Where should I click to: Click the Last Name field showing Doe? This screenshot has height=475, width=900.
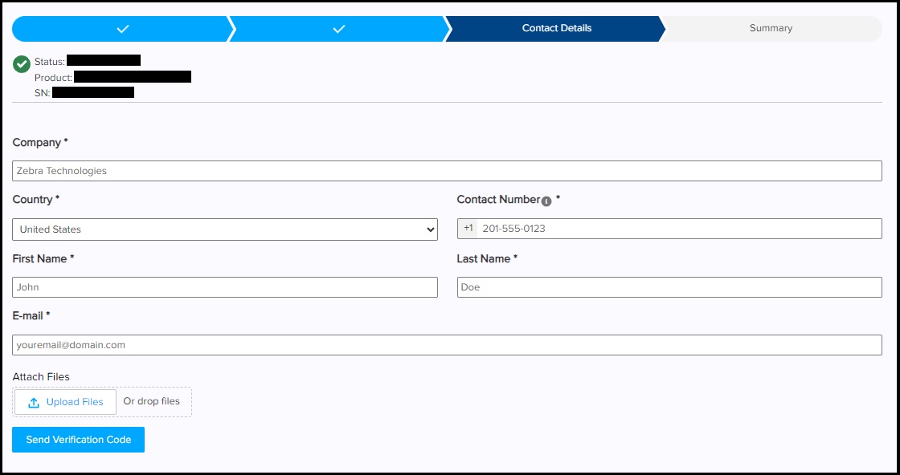pos(670,286)
